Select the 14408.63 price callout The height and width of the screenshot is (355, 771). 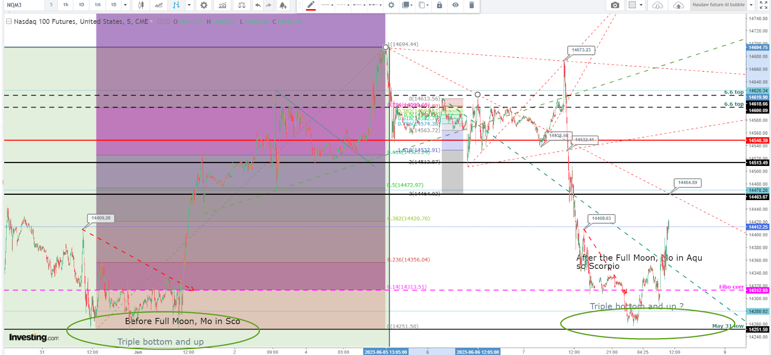pos(601,218)
